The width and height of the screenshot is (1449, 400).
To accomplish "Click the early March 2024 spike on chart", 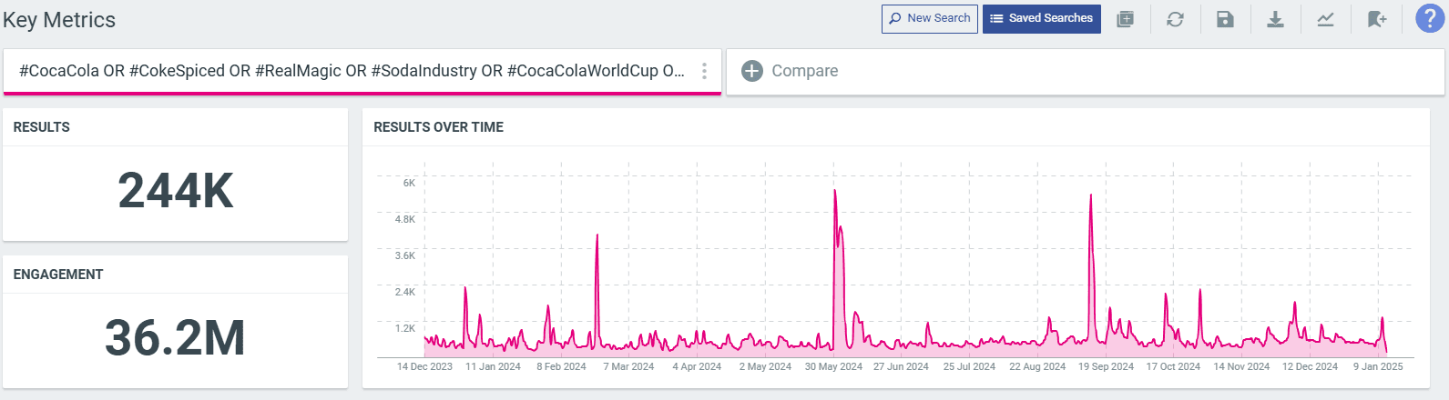I will [x=597, y=235].
